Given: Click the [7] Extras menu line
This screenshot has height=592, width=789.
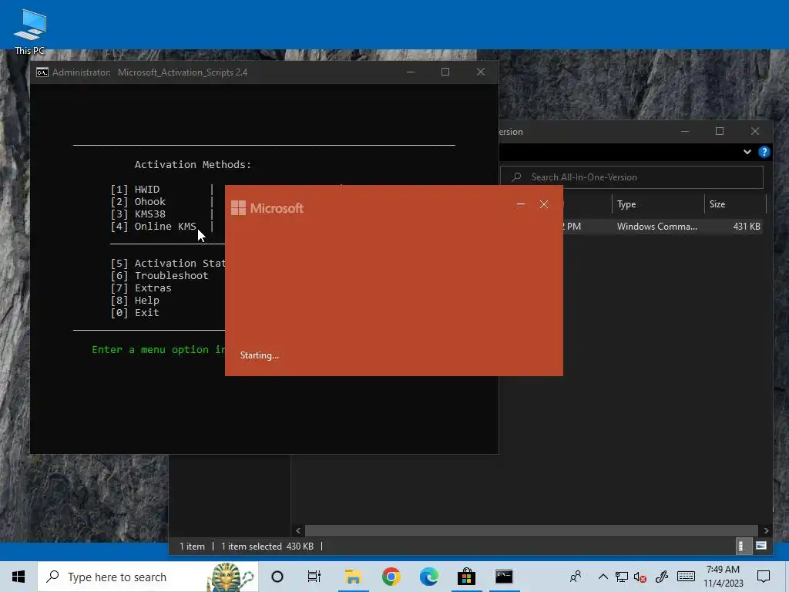Looking at the screenshot, I should tap(141, 288).
